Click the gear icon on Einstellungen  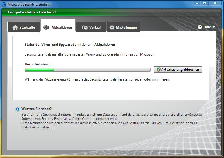point(112,27)
